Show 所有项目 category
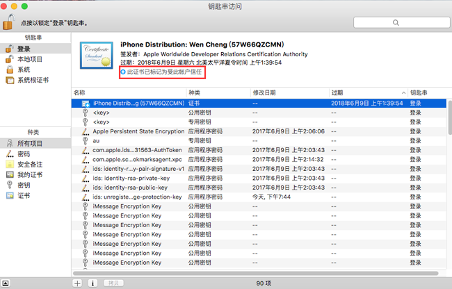This screenshot has height=289, width=452. click(x=31, y=143)
